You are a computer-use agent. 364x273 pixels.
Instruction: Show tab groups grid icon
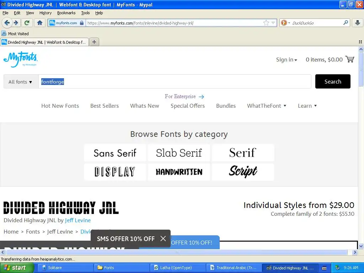click(x=360, y=42)
